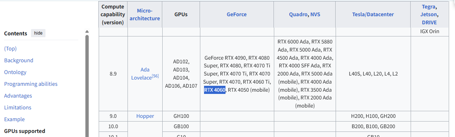Click the Contents sidebar scrollbar
Image resolution: width=455 pixels, height=137 pixels.
[x=87, y=85]
